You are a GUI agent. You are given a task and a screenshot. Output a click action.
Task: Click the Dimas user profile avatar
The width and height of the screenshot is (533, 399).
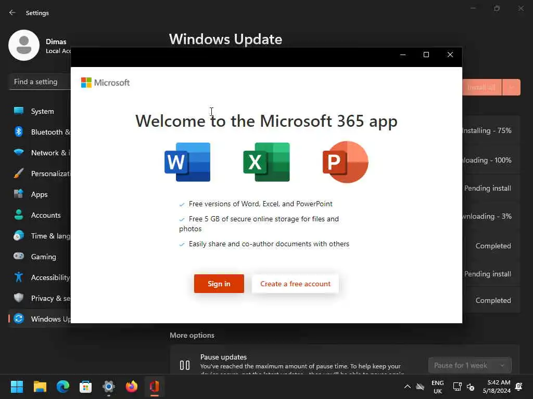tap(24, 45)
